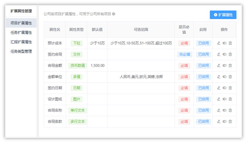Edit the 合同金额 attribute with pencil icon
Image resolution: width=247 pixels, height=143 pixels.
coord(219,66)
